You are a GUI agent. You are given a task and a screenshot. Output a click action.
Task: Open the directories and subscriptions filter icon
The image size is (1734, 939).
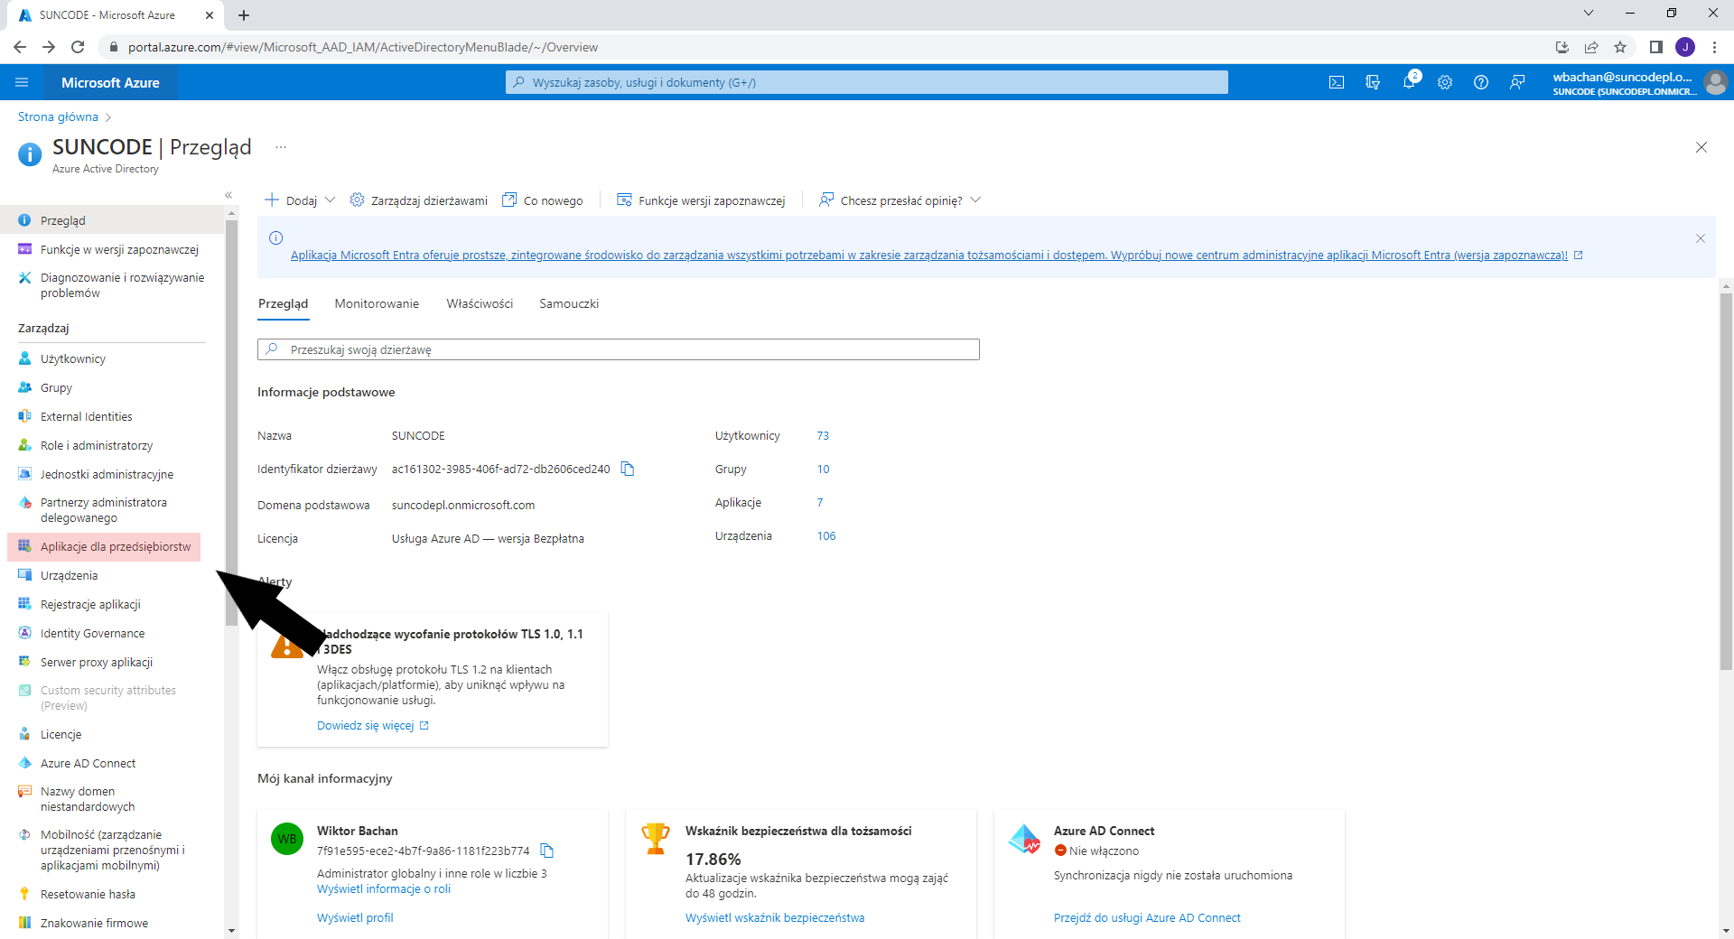pyautogui.click(x=1373, y=82)
